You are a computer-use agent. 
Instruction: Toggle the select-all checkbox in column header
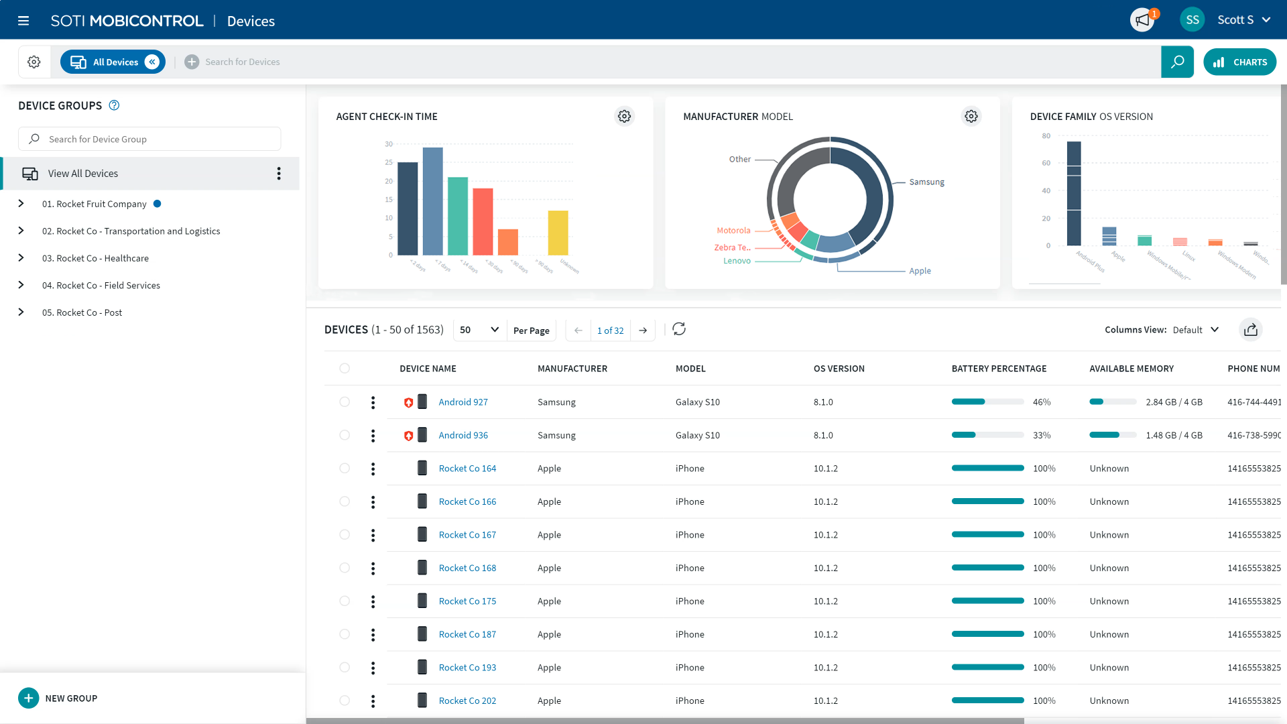(x=344, y=368)
